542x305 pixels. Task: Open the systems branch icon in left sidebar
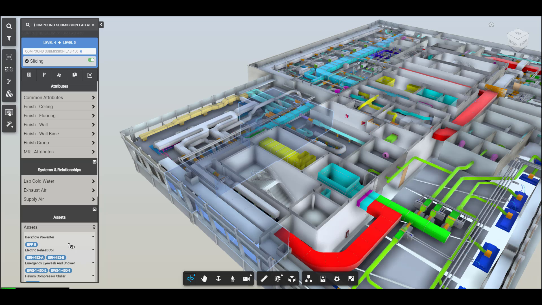[x=9, y=82]
